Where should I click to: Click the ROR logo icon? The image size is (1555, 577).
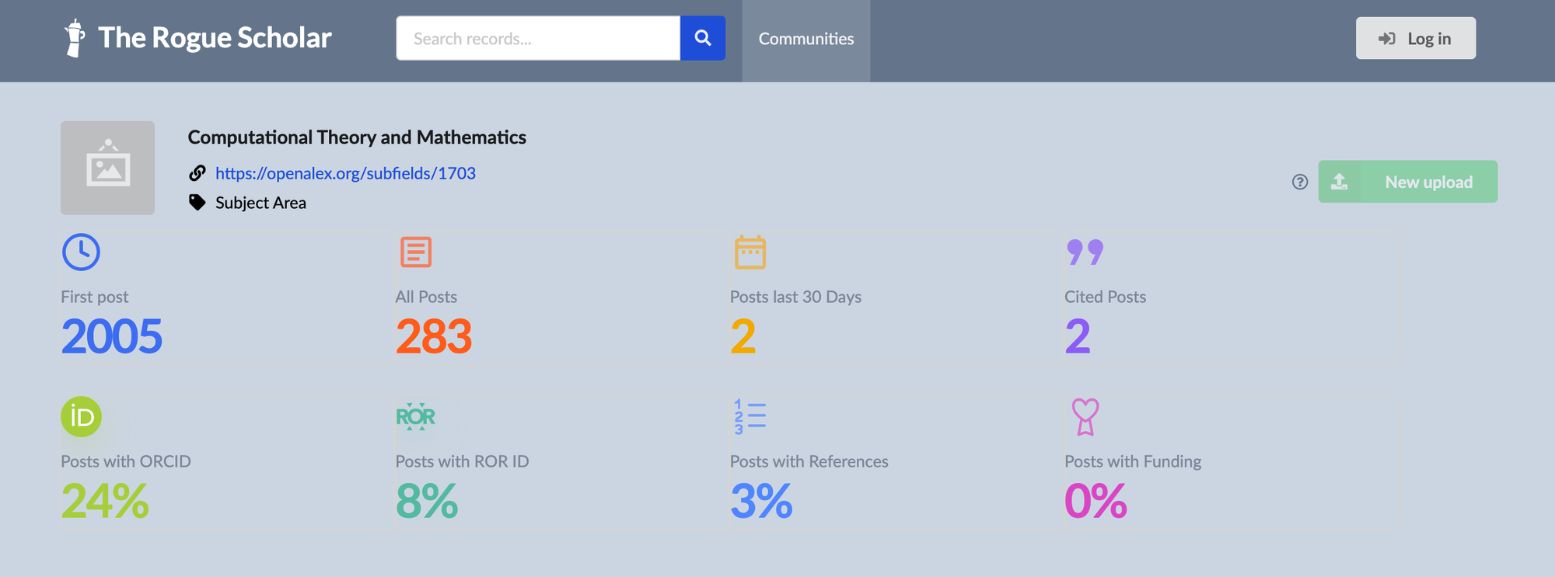click(x=415, y=417)
